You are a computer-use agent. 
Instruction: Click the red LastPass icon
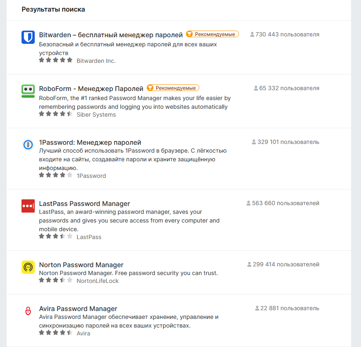28,206
